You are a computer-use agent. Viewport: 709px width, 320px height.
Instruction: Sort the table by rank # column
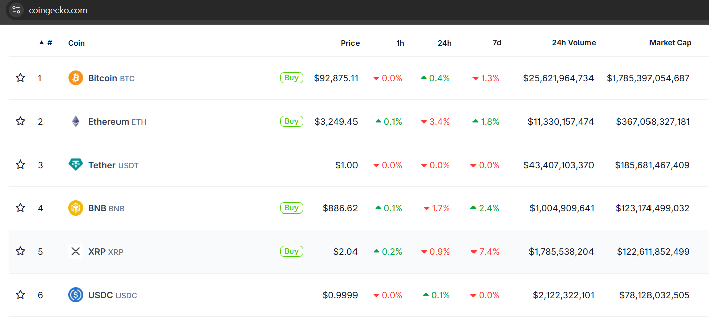pos(49,43)
